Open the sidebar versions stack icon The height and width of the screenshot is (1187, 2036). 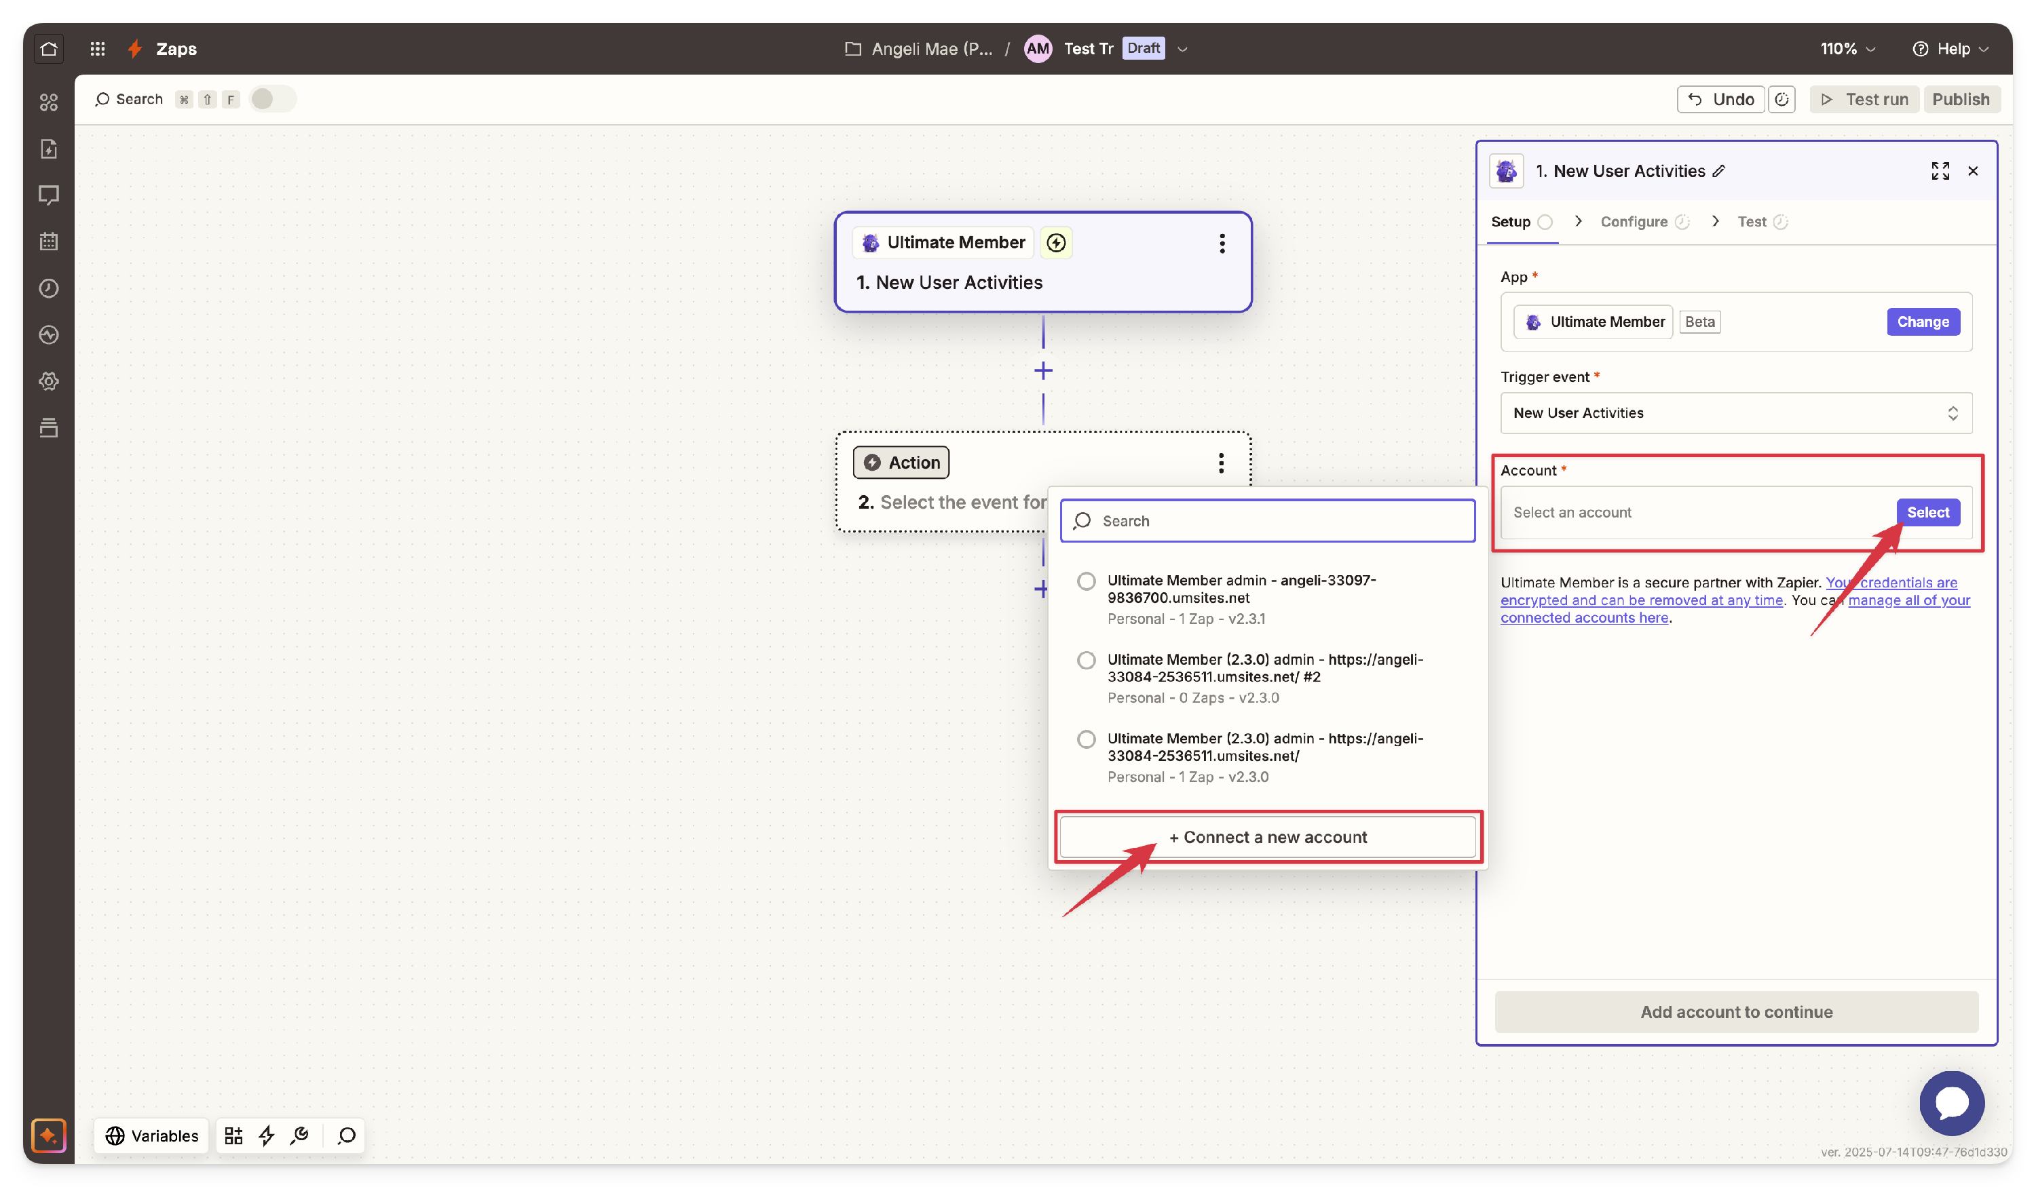[48, 427]
